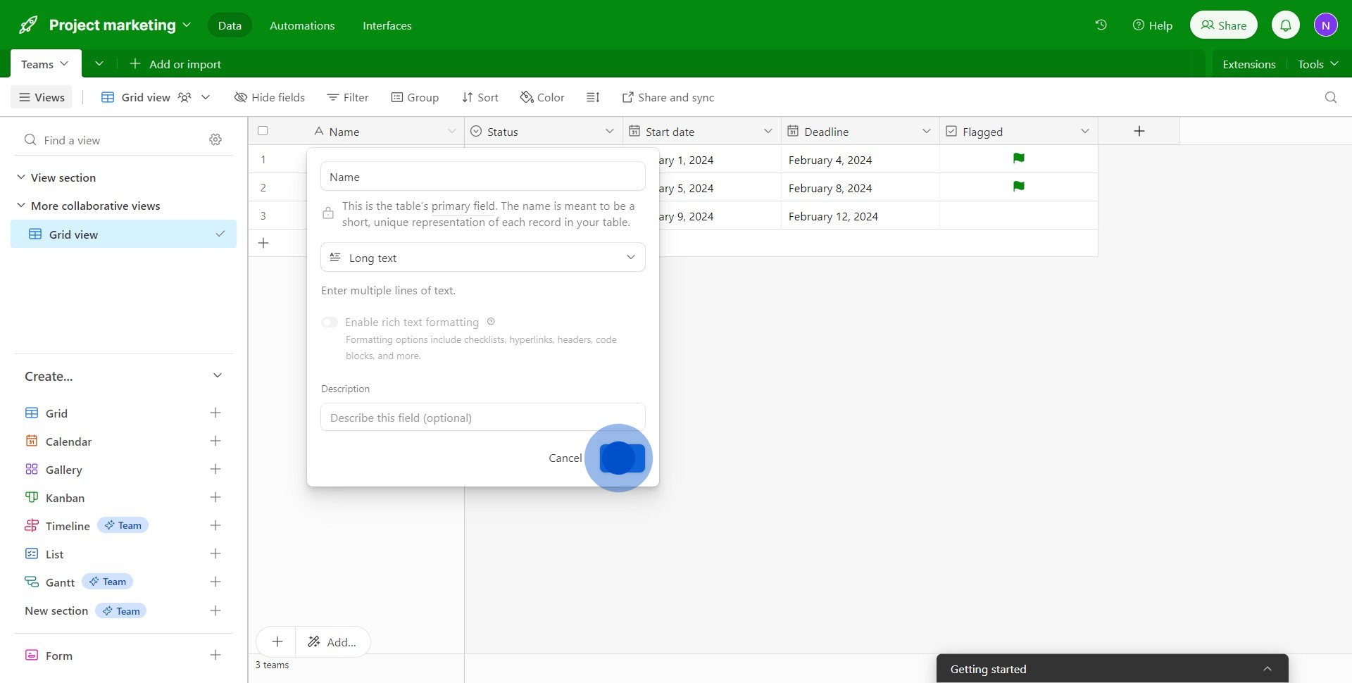Toggle Flagged checkbox in row three
This screenshot has width=1352, height=683.
pos(1018,215)
